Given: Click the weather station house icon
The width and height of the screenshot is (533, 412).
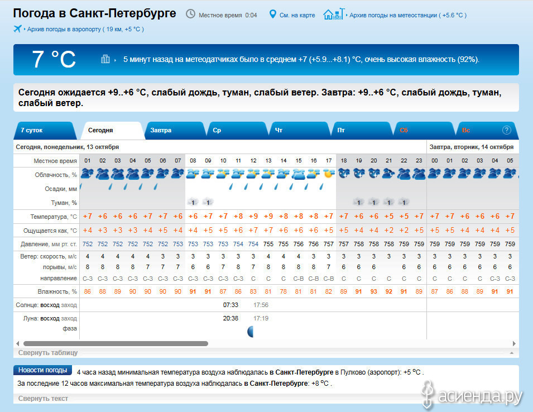Looking at the screenshot, I should pos(333,14).
